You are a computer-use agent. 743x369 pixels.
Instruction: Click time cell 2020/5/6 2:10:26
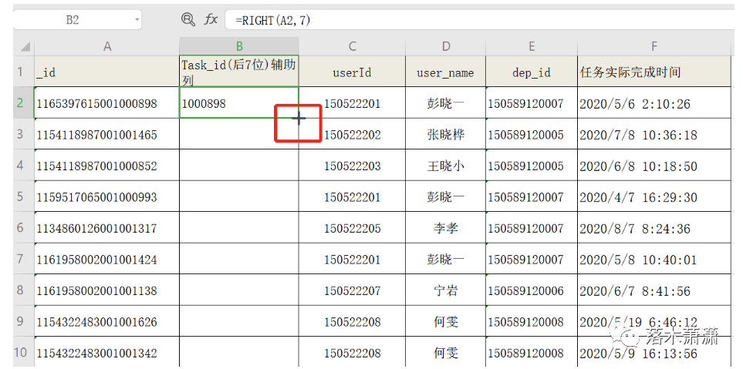tap(655, 102)
